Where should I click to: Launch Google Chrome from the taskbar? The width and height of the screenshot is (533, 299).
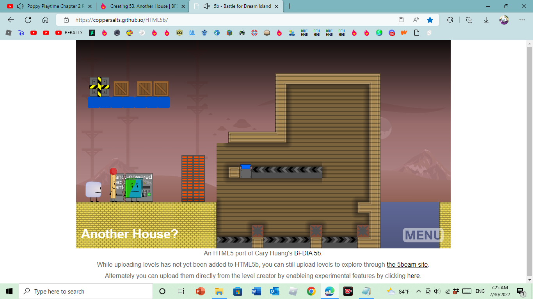tap(311, 291)
